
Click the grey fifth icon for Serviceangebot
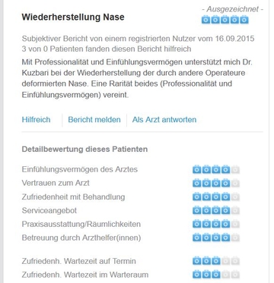click(235, 210)
